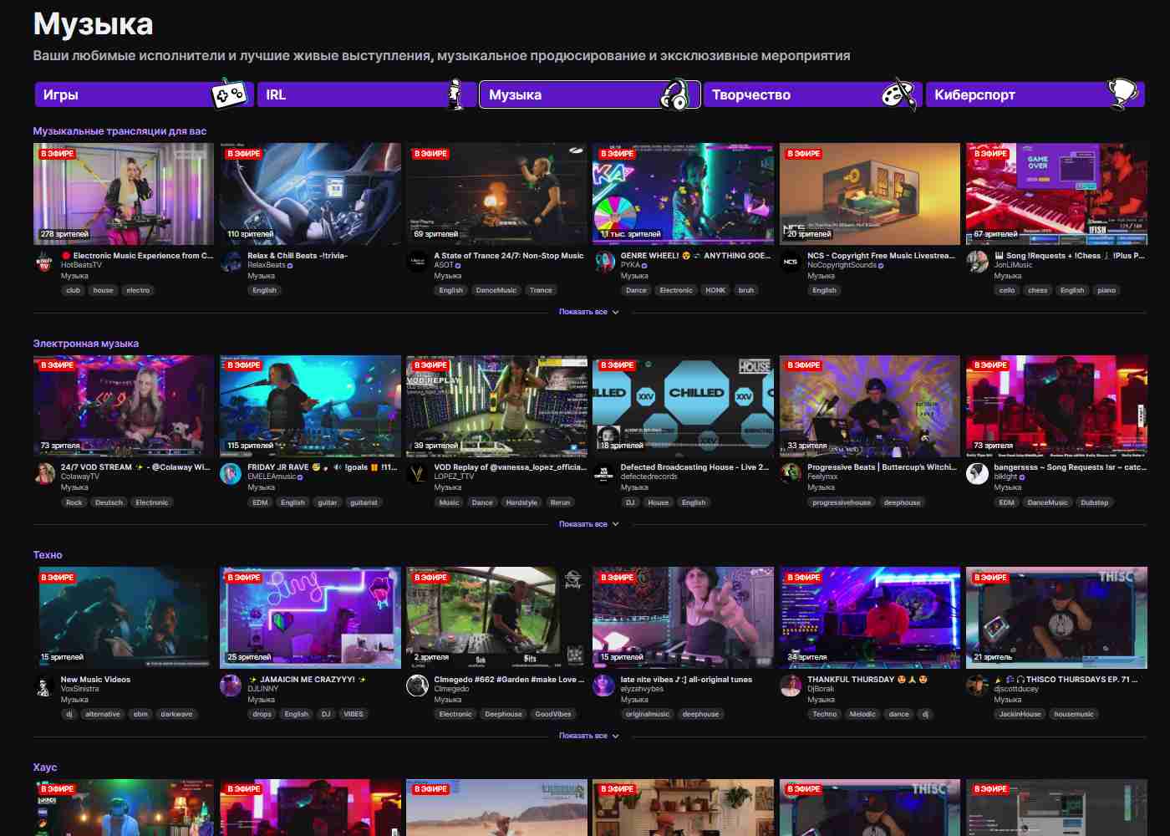Open Cimegedo channel avatar

417,686
